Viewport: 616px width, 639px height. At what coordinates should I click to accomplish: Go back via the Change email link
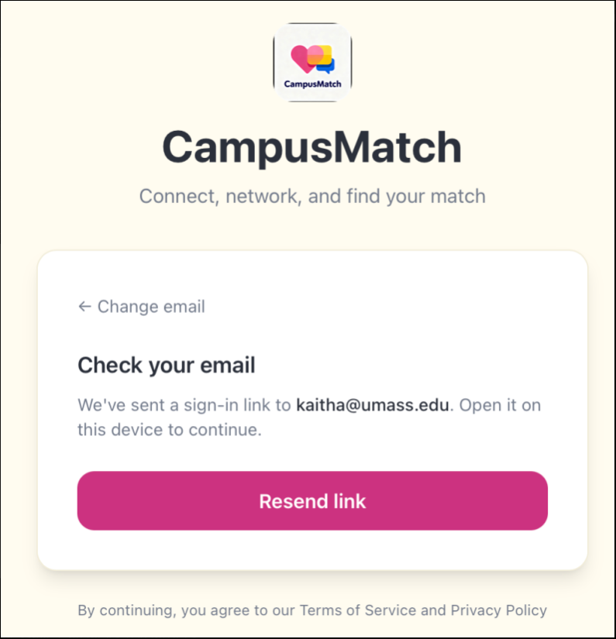pyautogui.click(x=142, y=307)
